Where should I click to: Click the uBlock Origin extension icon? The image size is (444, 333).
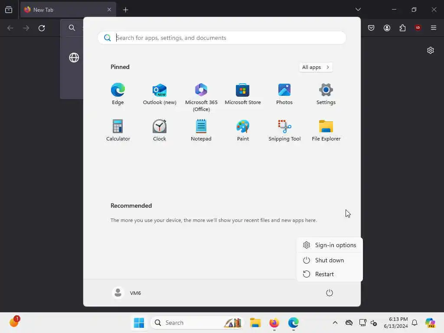pyautogui.click(x=418, y=28)
